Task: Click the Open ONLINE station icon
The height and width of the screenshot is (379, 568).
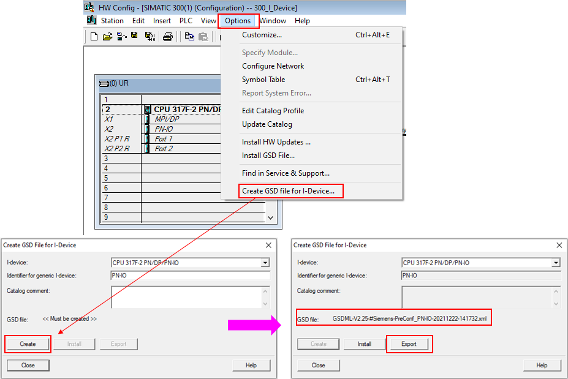Action: [122, 36]
